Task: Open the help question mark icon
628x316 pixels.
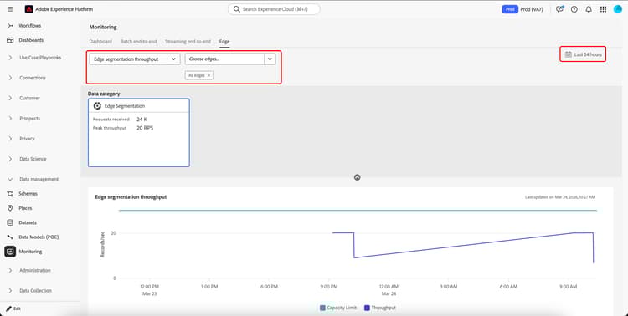Action: [x=574, y=9]
